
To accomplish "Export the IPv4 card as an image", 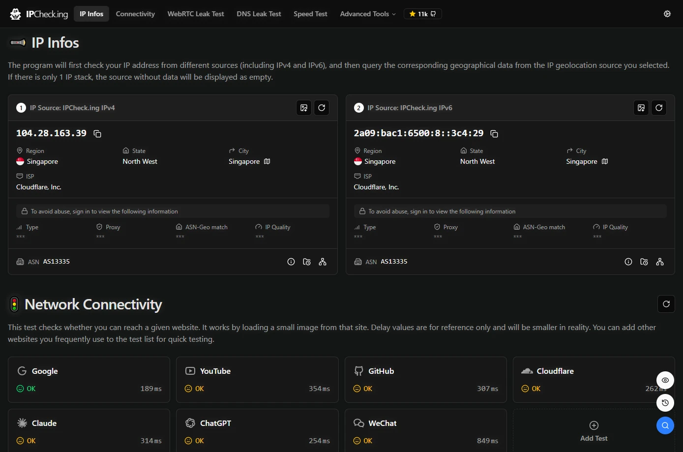I will (x=304, y=108).
